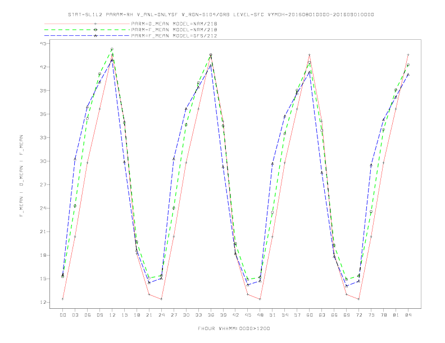Click the triangle marker in the blue legend line
The image size is (445, 343).
pos(96,36)
